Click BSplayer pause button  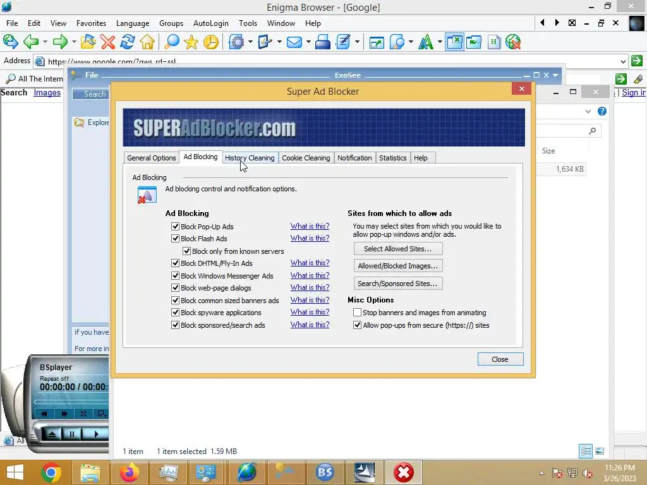tap(72, 434)
